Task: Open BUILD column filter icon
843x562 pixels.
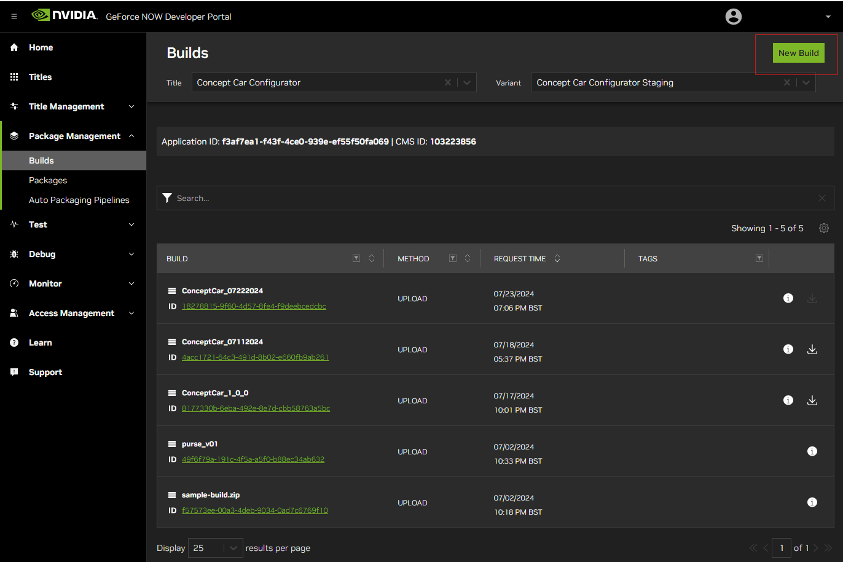Action: click(x=356, y=258)
